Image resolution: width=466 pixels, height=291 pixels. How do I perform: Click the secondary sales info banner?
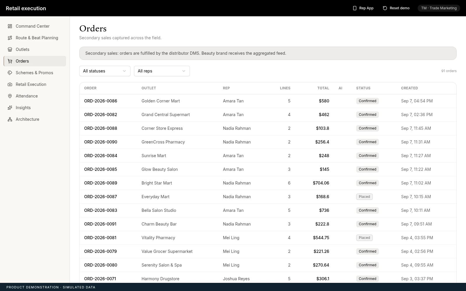pyautogui.click(x=268, y=53)
